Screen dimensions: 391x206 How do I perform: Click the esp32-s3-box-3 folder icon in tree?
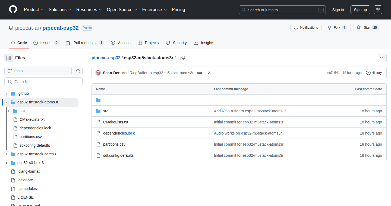pos(13,163)
